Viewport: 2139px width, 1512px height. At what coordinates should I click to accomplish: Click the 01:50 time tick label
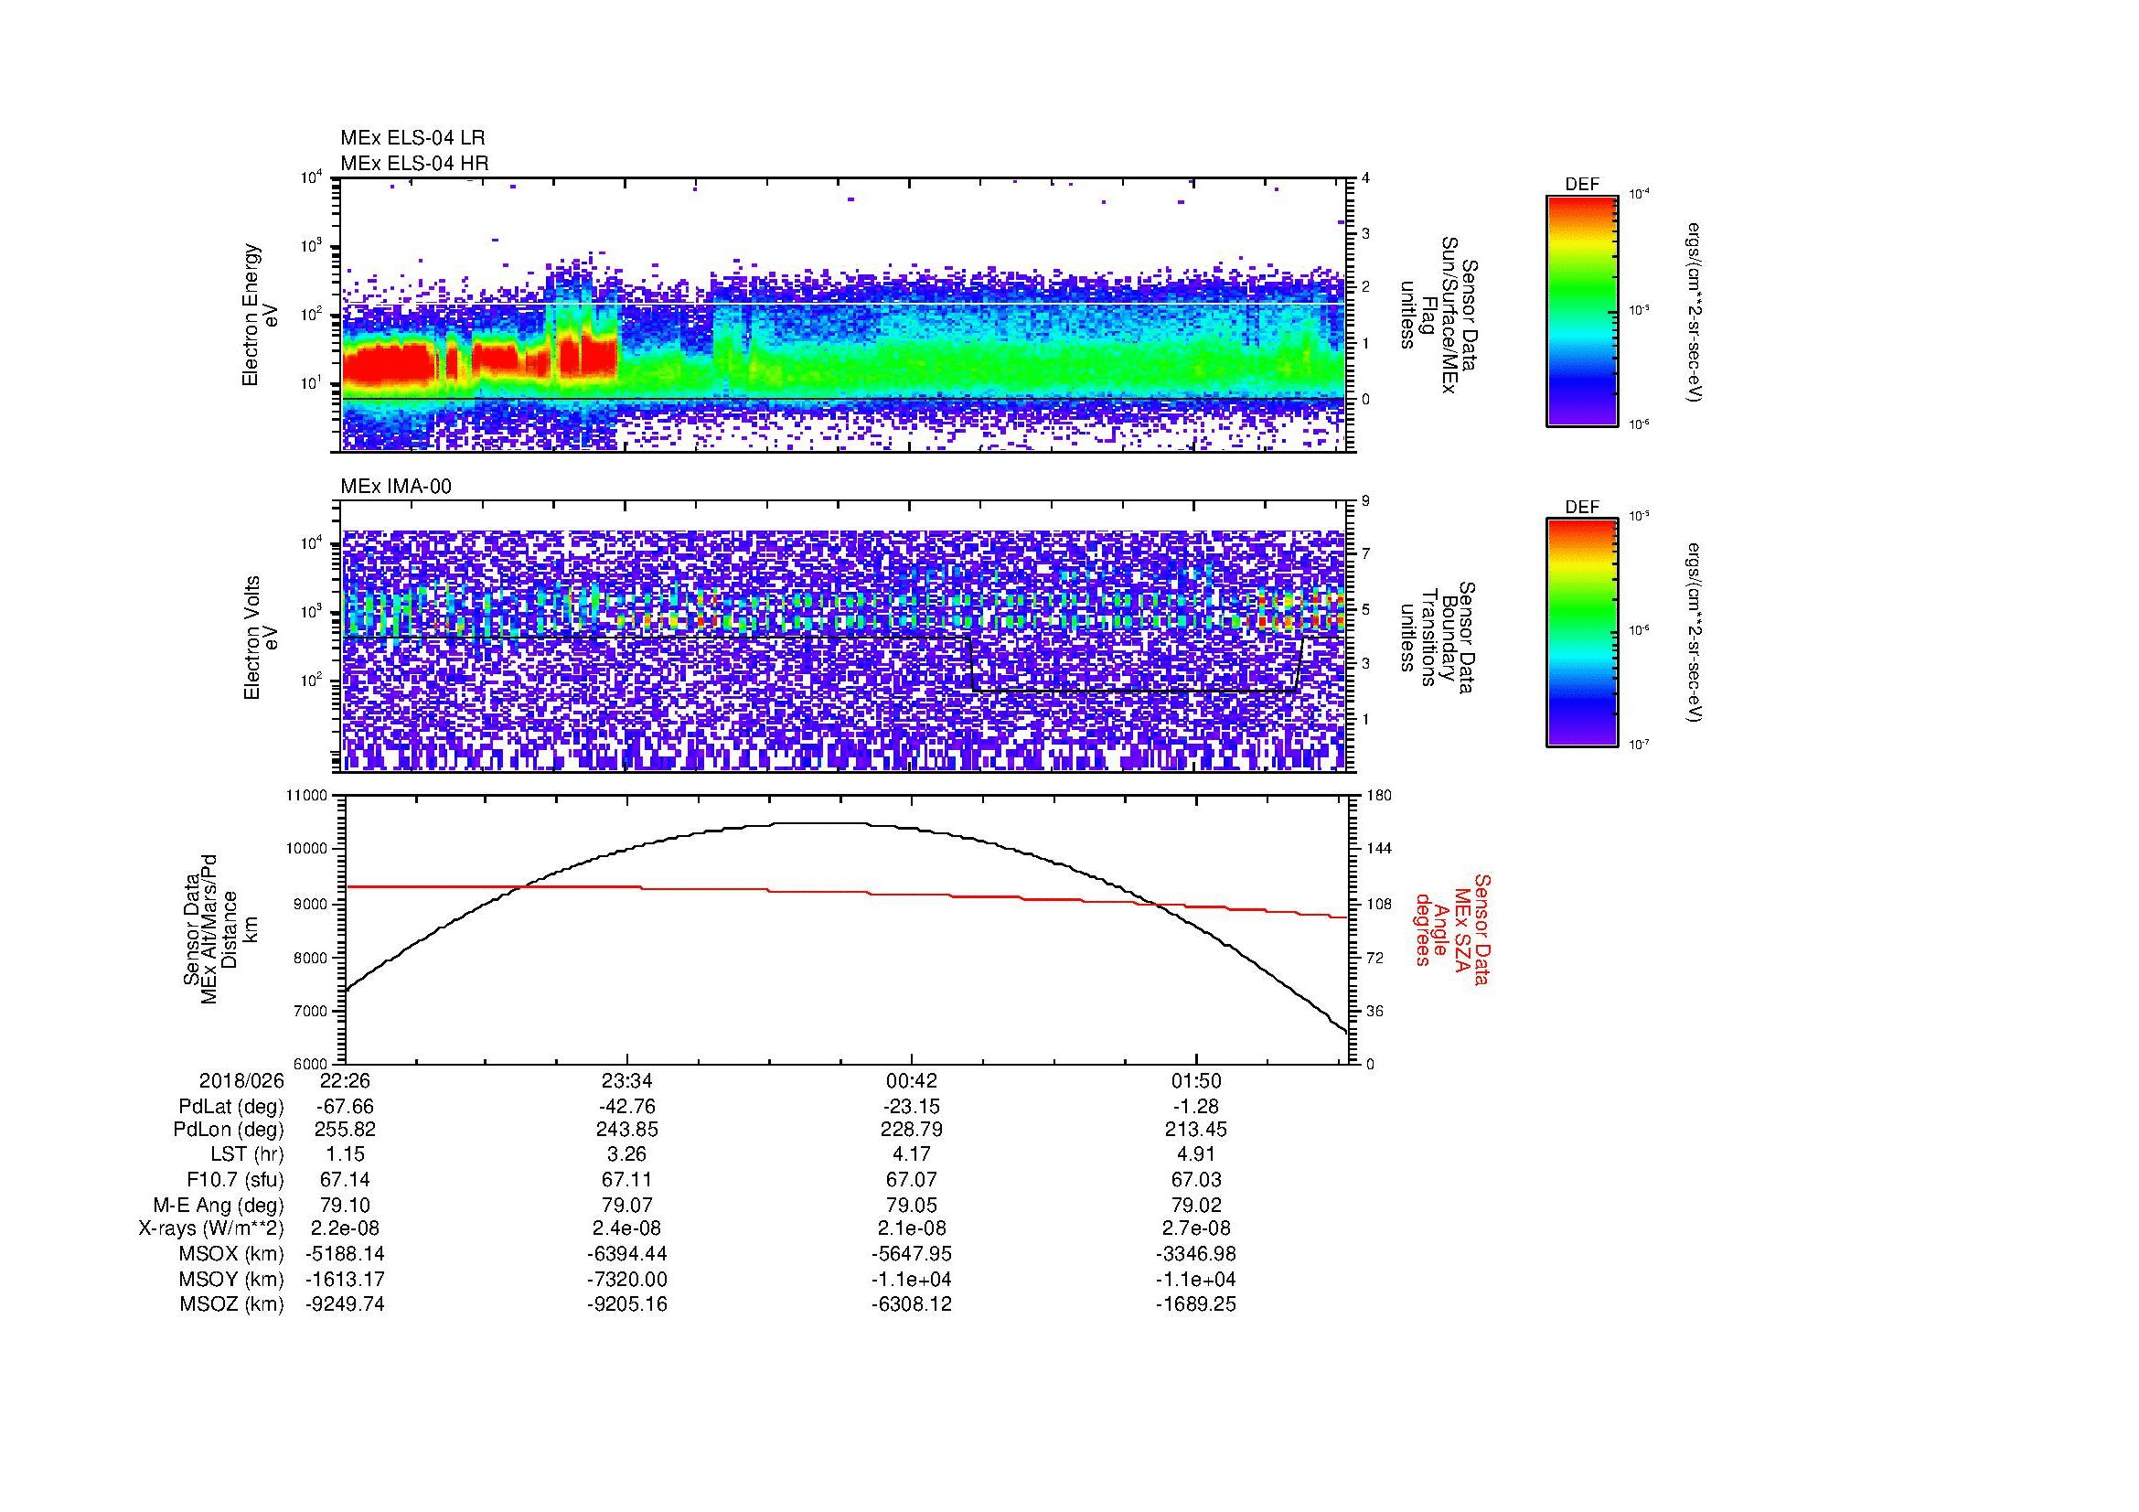[1195, 1080]
